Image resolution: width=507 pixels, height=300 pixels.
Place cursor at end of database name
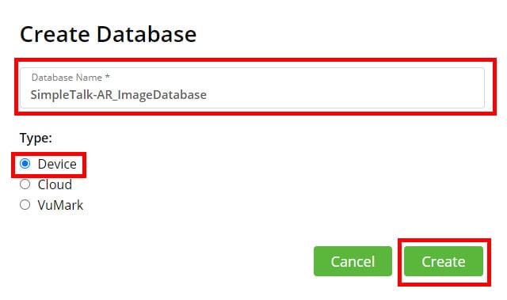[x=208, y=95]
